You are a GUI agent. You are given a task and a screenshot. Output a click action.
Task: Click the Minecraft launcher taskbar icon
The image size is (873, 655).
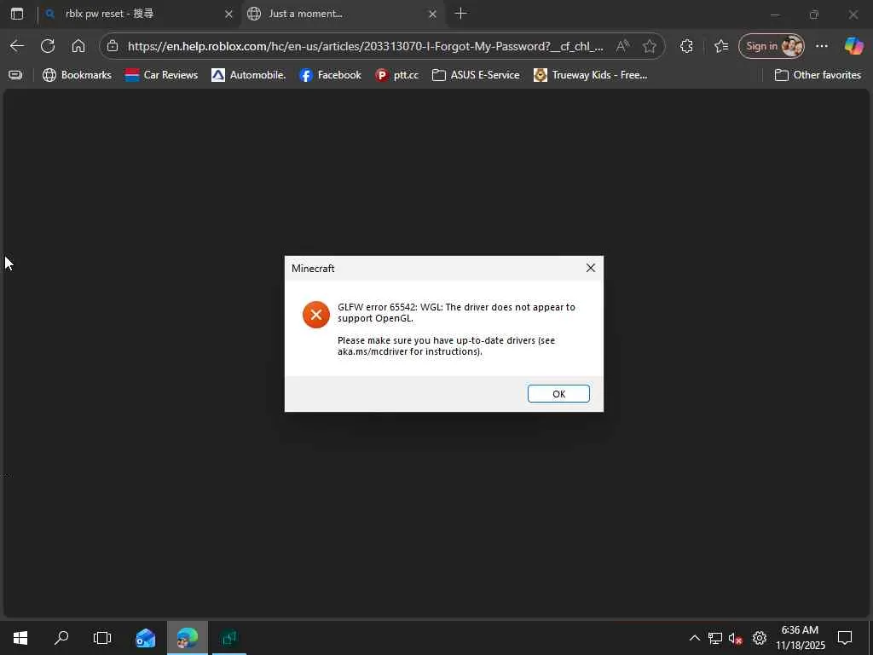pos(228,638)
